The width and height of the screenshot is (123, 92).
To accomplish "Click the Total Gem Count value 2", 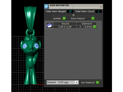I will click(x=99, y=11).
